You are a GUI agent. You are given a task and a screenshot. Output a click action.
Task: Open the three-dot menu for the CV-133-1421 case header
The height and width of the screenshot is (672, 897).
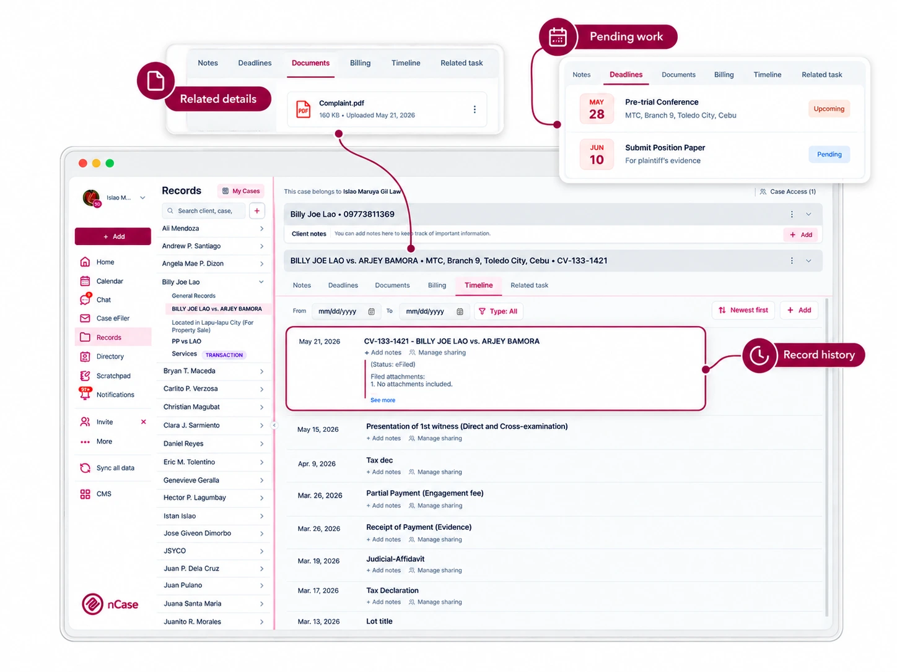[x=792, y=261]
